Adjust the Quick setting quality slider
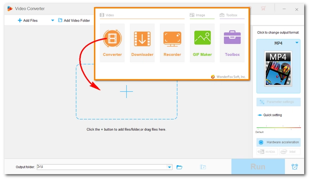The width and height of the screenshot is (309, 179). [279, 127]
